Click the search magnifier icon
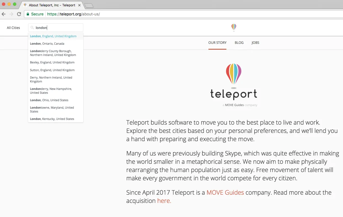The height and width of the screenshot is (217, 343). pos(32,28)
